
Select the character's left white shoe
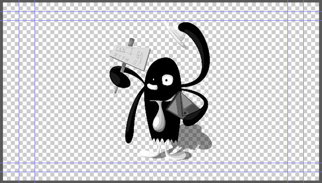(x=150, y=153)
